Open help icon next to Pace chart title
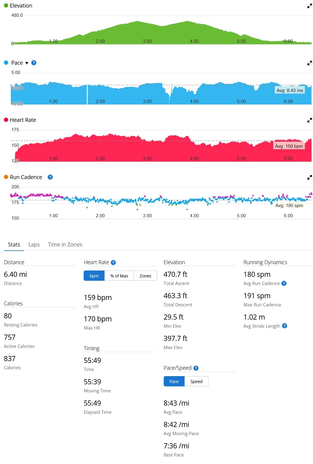 [x=34, y=63]
